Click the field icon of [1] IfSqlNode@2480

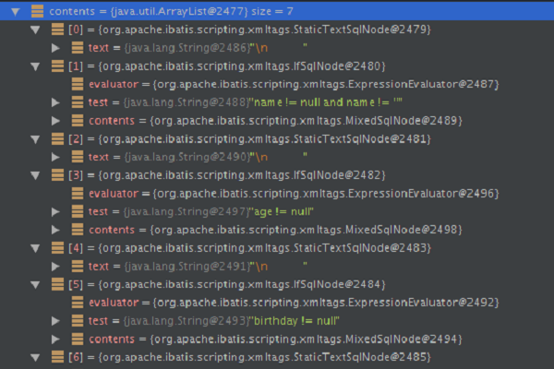pos(57,66)
